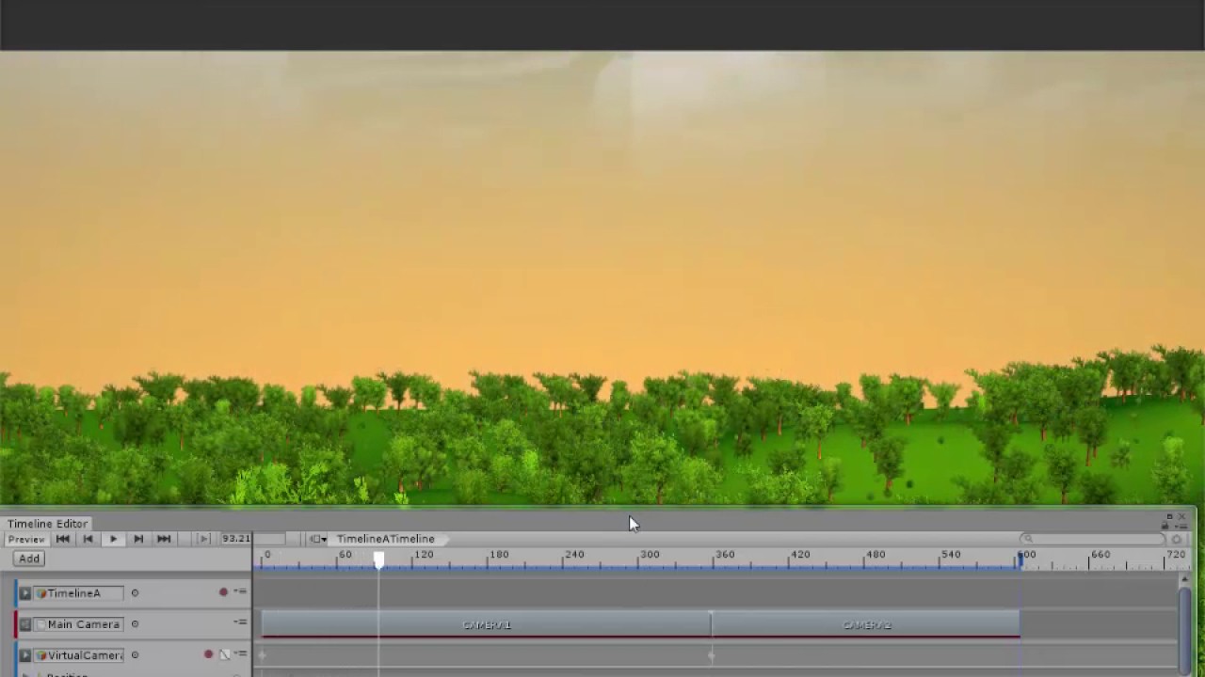This screenshot has width=1205, height=677.
Task: Open VirtualCamera track options menu
Action: 240,653
